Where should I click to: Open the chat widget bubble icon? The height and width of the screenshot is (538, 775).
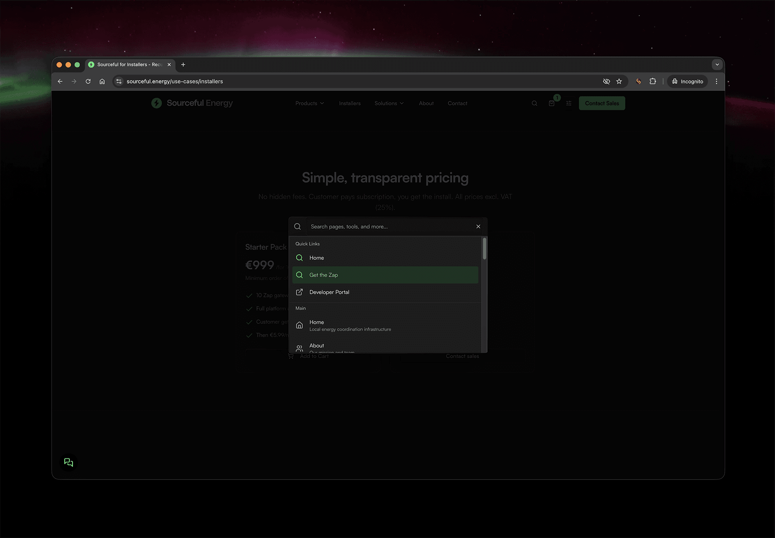point(69,462)
